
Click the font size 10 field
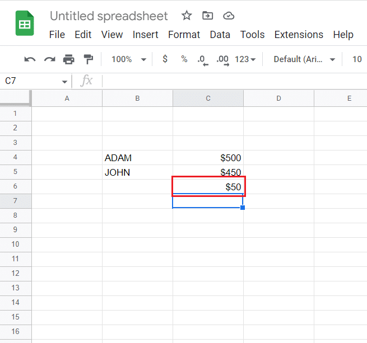357,59
